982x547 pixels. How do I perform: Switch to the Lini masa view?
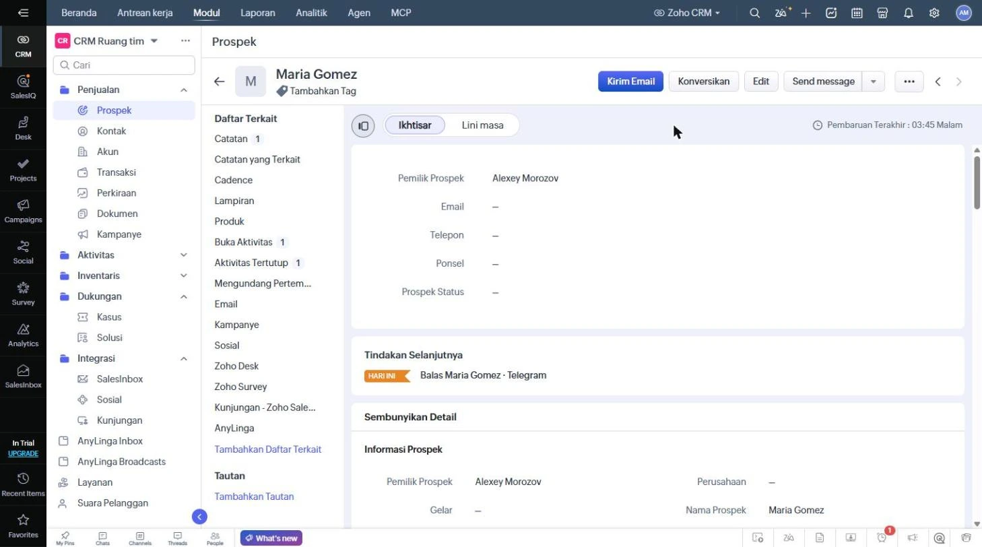click(483, 125)
